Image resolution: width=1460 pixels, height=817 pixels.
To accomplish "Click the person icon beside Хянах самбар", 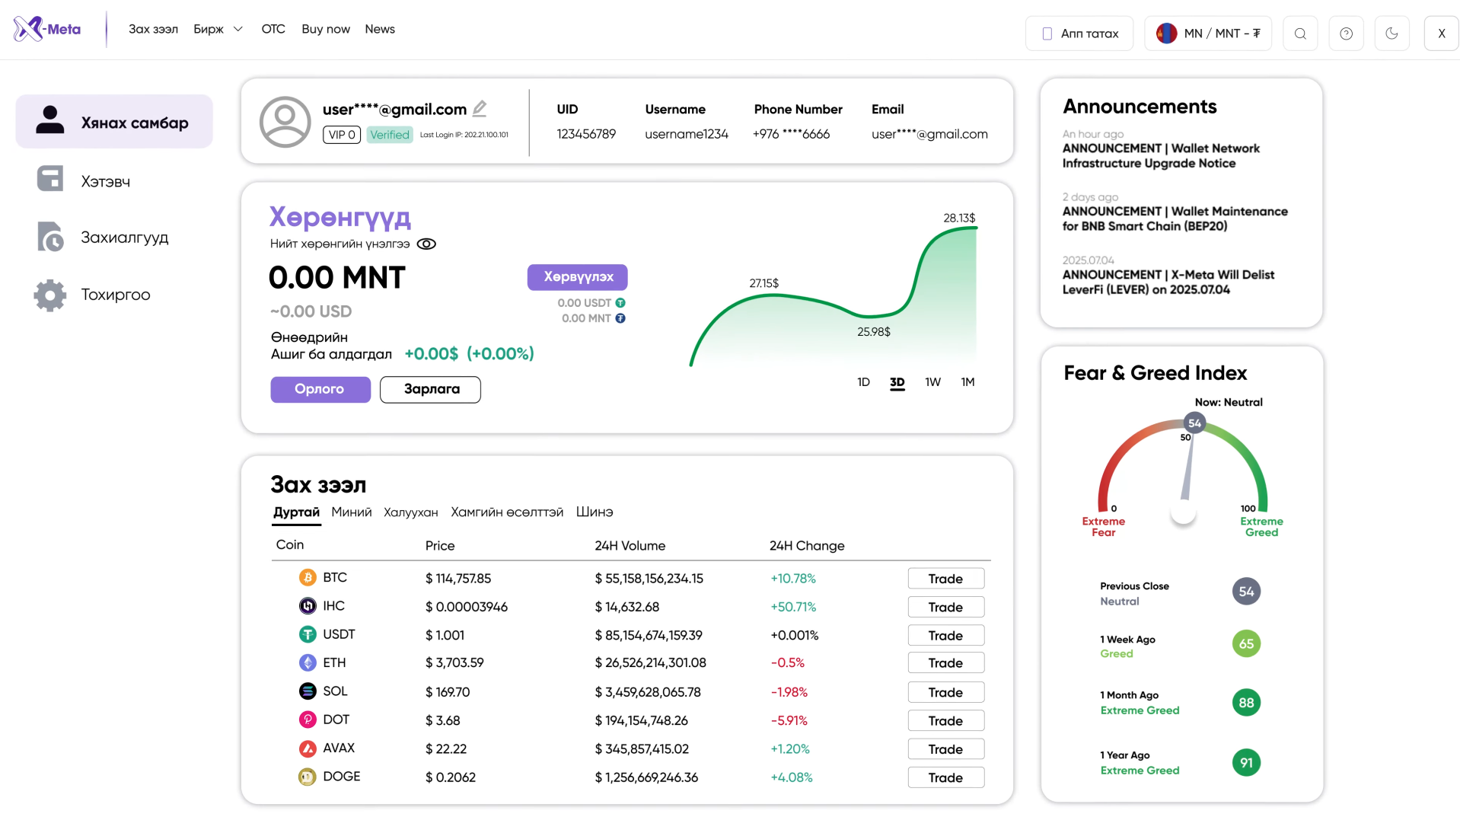I will (50, 120).
